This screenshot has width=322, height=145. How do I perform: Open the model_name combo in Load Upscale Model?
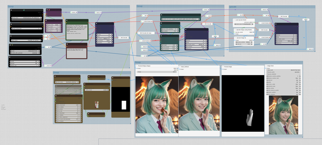tap(244, 24)
